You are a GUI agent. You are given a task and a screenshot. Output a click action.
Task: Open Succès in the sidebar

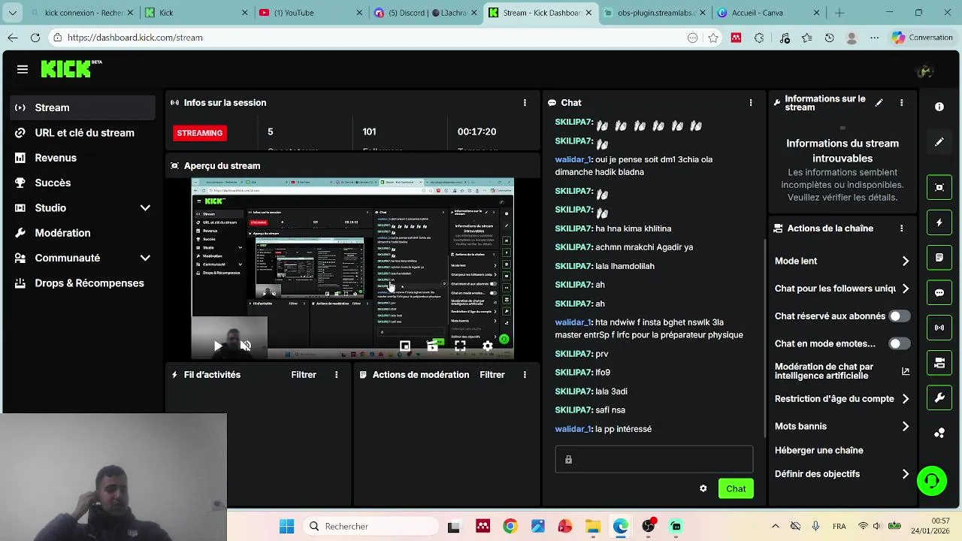tap(83, 183)
